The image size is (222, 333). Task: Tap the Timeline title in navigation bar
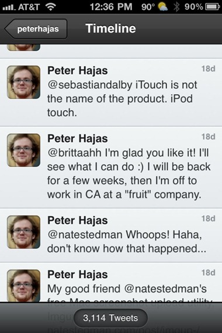tap(110, 29)
